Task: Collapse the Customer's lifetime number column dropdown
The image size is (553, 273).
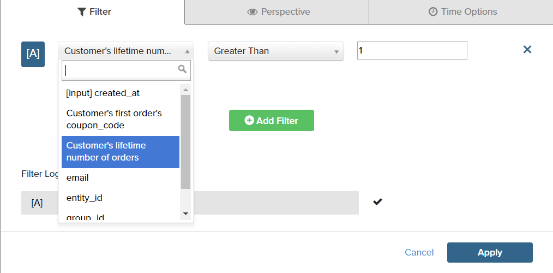Action: pyautogui.click(x=125, y=51)
